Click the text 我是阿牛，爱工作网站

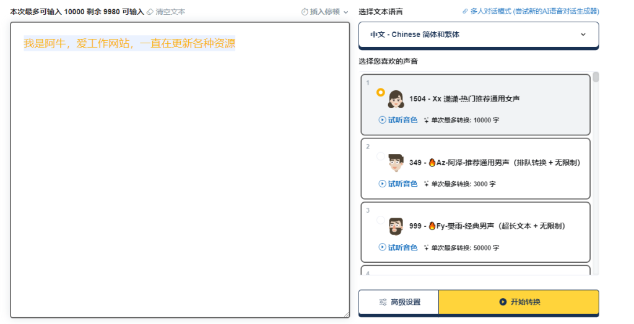(x=76, y=43)
